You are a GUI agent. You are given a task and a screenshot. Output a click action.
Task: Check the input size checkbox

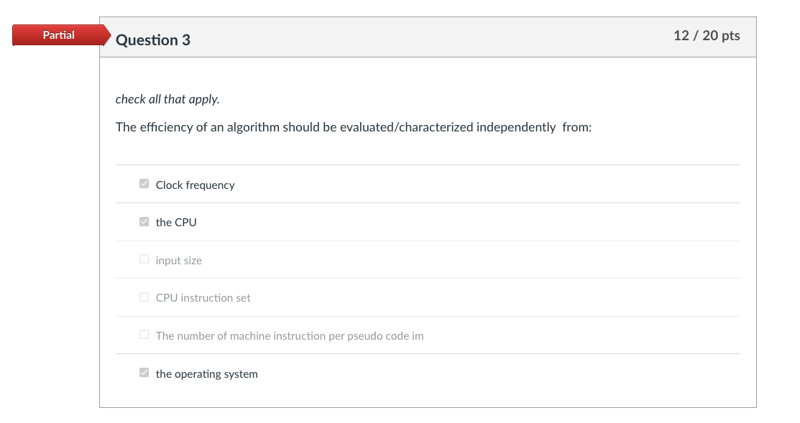[x=144, y=259]
